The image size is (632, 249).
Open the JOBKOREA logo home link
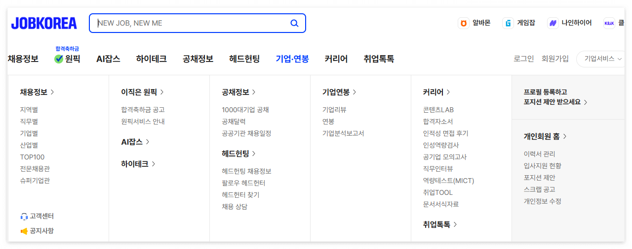tap(44, 23)
